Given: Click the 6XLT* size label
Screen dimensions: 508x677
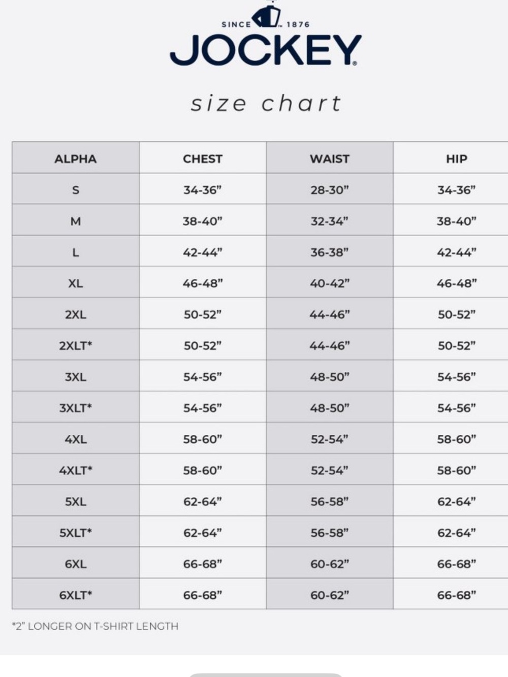Looking at the screenshot, I should tap(76, 595).
